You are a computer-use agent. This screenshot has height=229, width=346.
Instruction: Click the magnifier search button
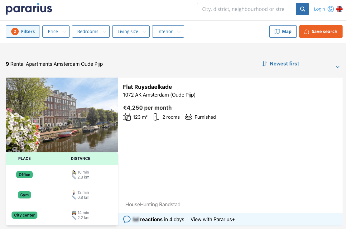point(302,9)
